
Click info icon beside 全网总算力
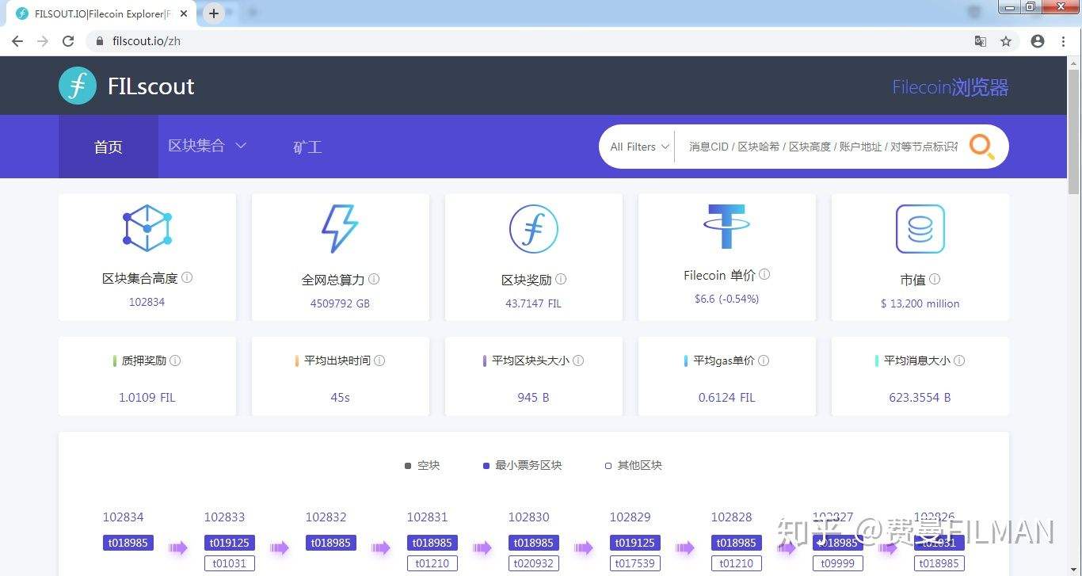coord(374,279)
